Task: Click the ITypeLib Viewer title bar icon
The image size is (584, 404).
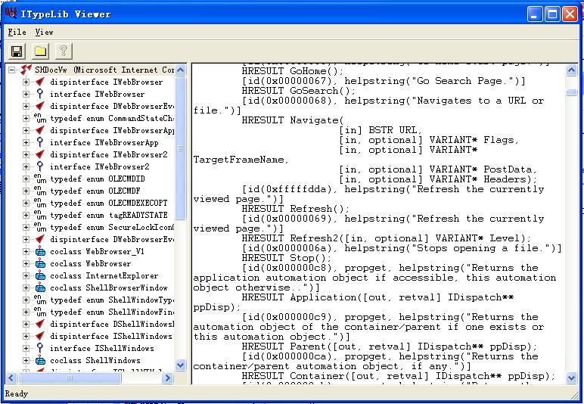Action: pos(11,14)
